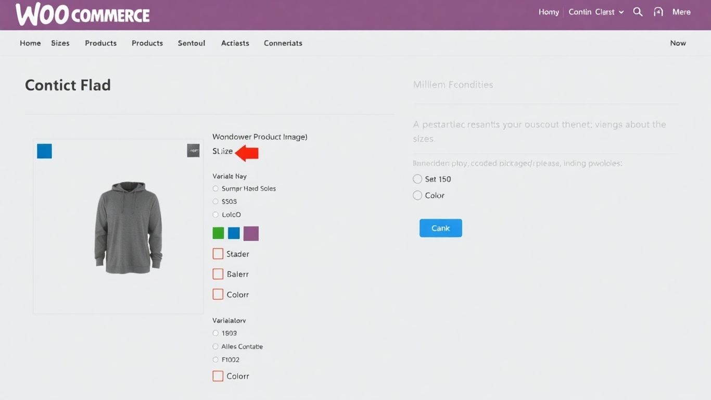
Task: Open the Products menu item
Action: point(100,43)
